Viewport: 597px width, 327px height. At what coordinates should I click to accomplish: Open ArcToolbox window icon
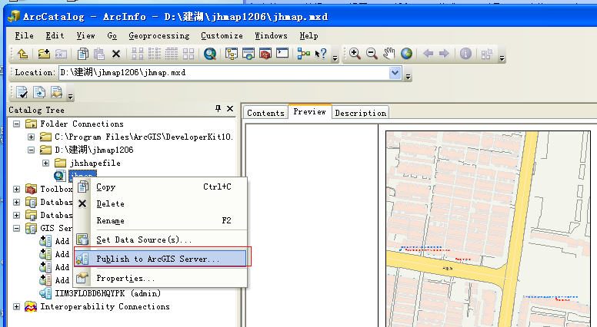265,54
